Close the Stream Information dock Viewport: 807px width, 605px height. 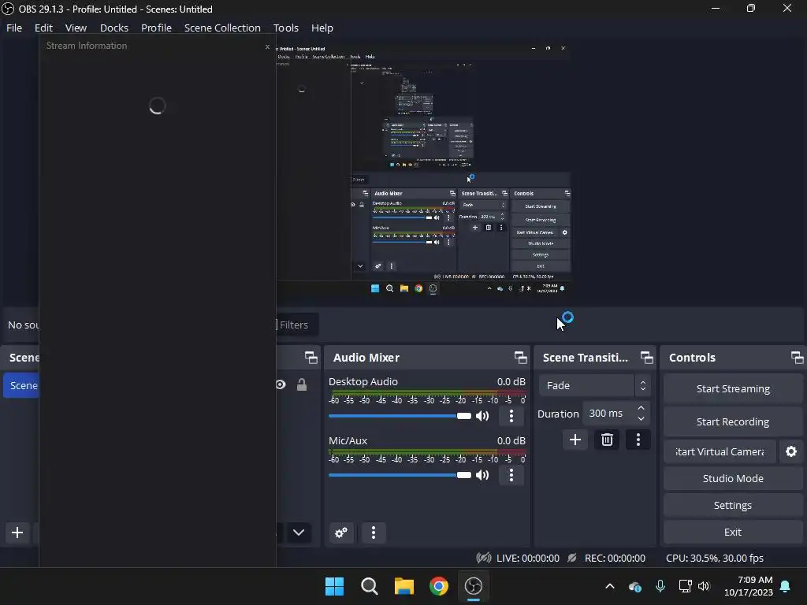(267, 46)
